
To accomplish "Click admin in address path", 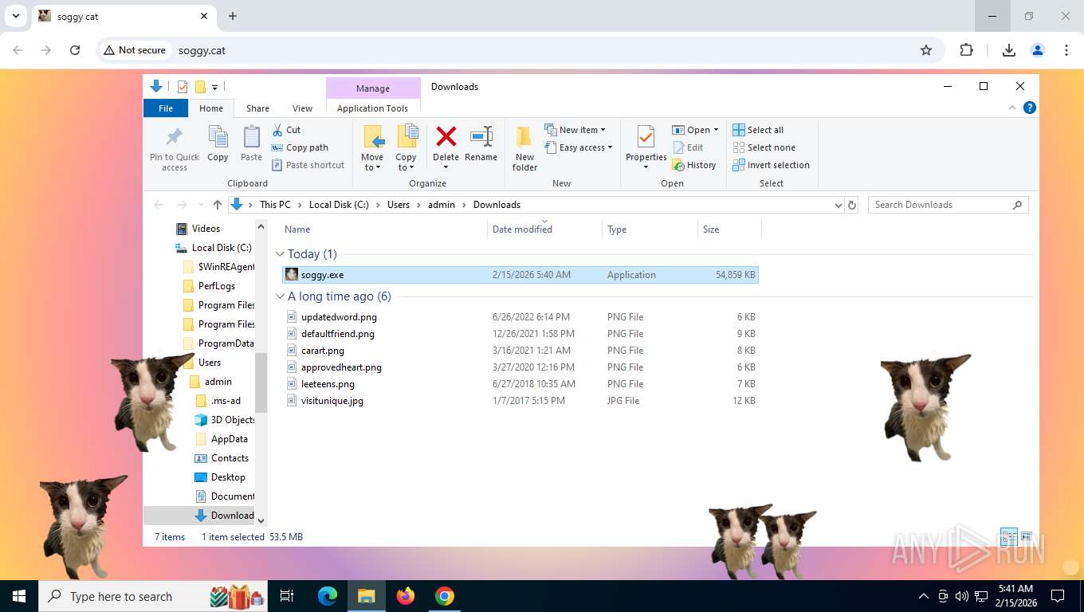I will click(442, 205).
